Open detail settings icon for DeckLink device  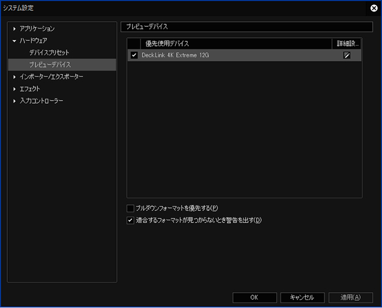point(347,56)
